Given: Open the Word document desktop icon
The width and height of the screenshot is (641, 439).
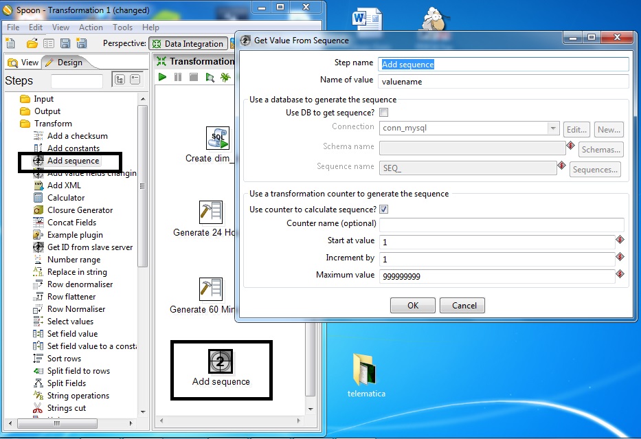Looking at the screenshot, I should [x=367, y=20].
